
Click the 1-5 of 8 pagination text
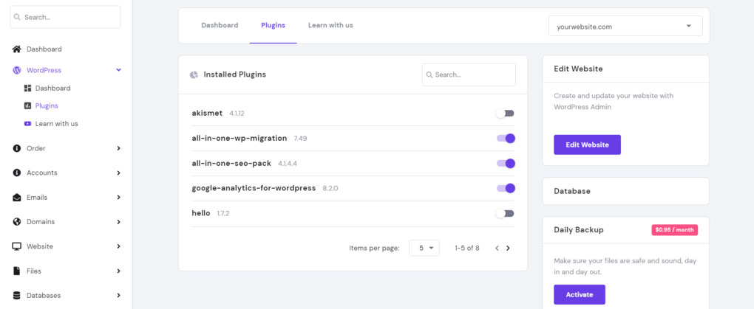coord(467,248)
